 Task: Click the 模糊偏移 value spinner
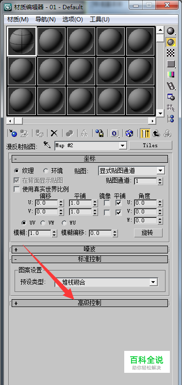tap(115, 233)
